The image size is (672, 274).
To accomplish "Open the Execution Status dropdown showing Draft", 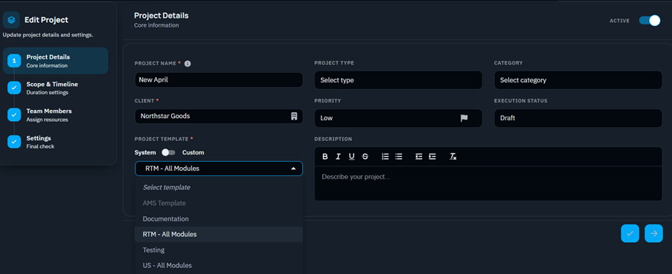I will coord(578,118).
